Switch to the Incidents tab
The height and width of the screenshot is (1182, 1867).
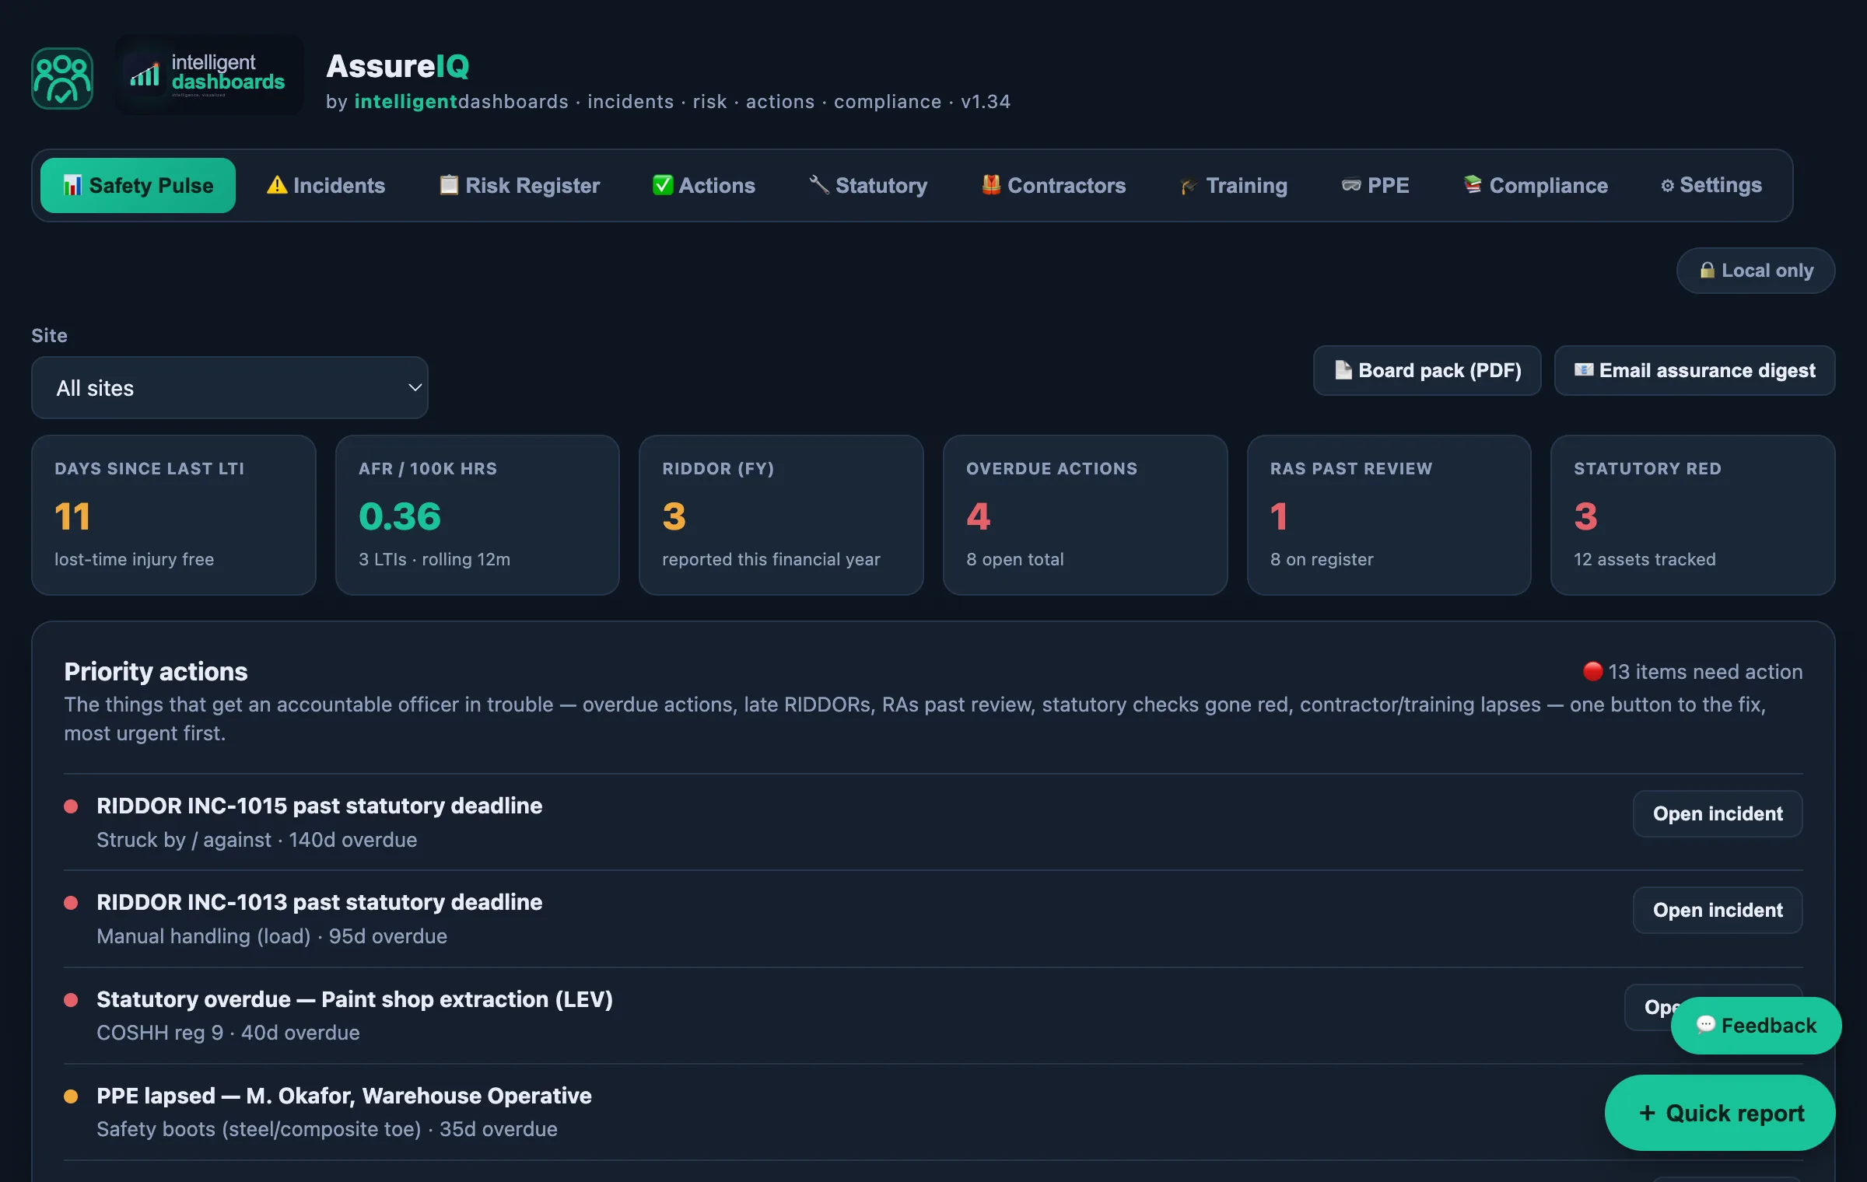coord(326,185)
